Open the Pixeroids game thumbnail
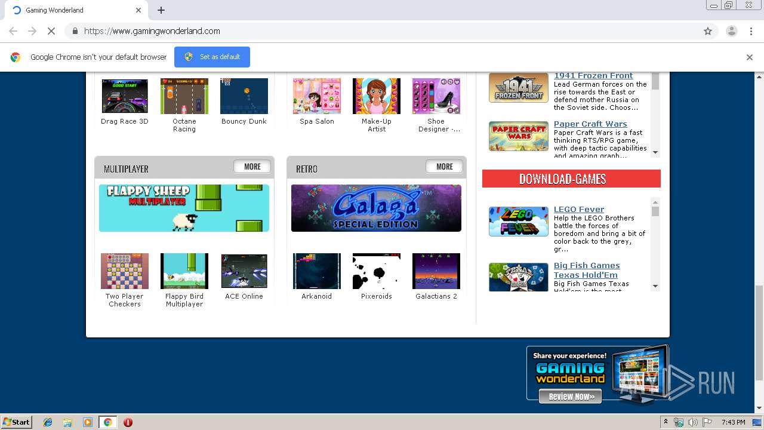764x430 pixels. point(377,271)
